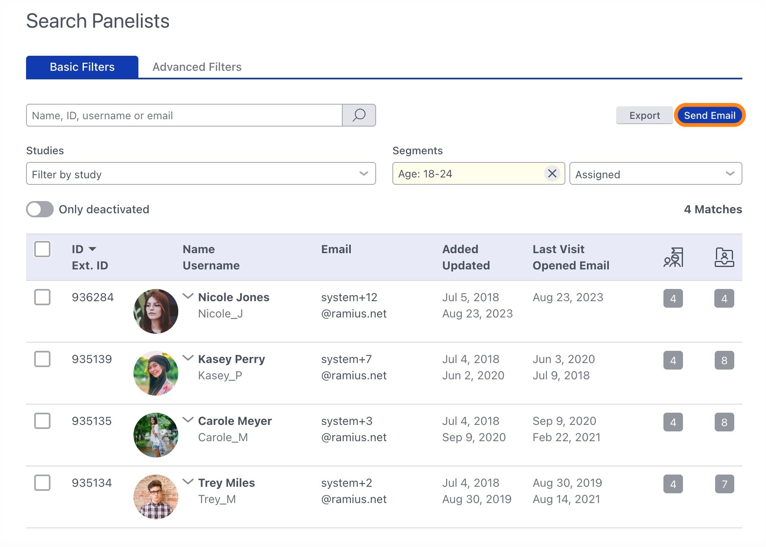Tick the checkbox for Carole Meyer's row
Viewport: 766px width, 547px height.
[42, 421]
